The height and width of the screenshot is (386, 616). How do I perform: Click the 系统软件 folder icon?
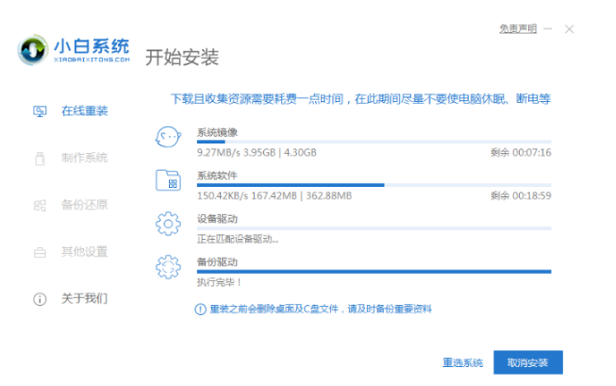click(x=169, y=182)
